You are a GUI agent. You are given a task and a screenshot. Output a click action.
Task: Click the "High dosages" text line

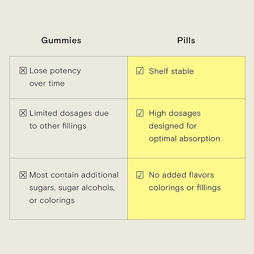[x=174, y=113]
